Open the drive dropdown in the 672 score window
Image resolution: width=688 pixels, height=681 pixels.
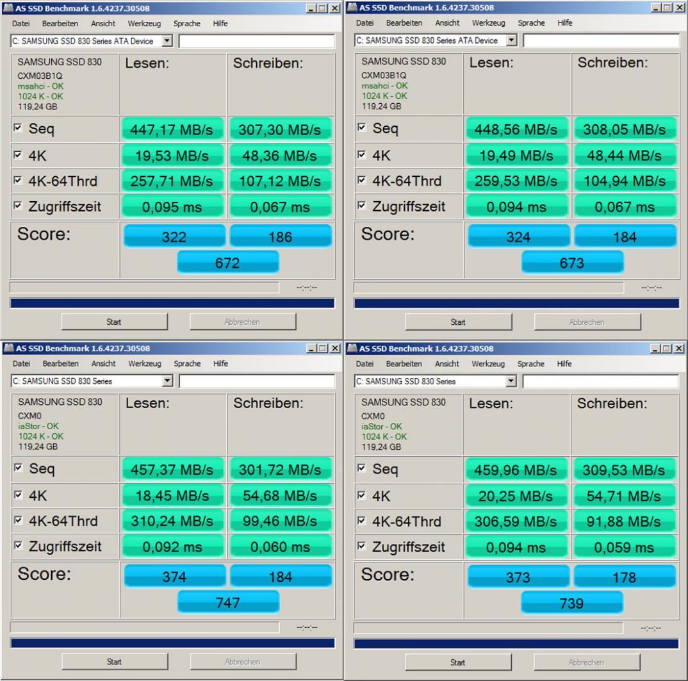coord(167,41)
